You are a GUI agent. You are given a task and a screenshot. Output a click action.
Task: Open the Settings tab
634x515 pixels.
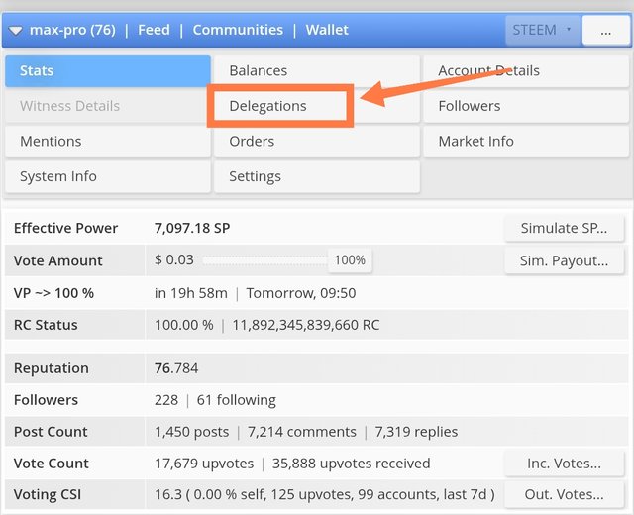click(317, 176)
